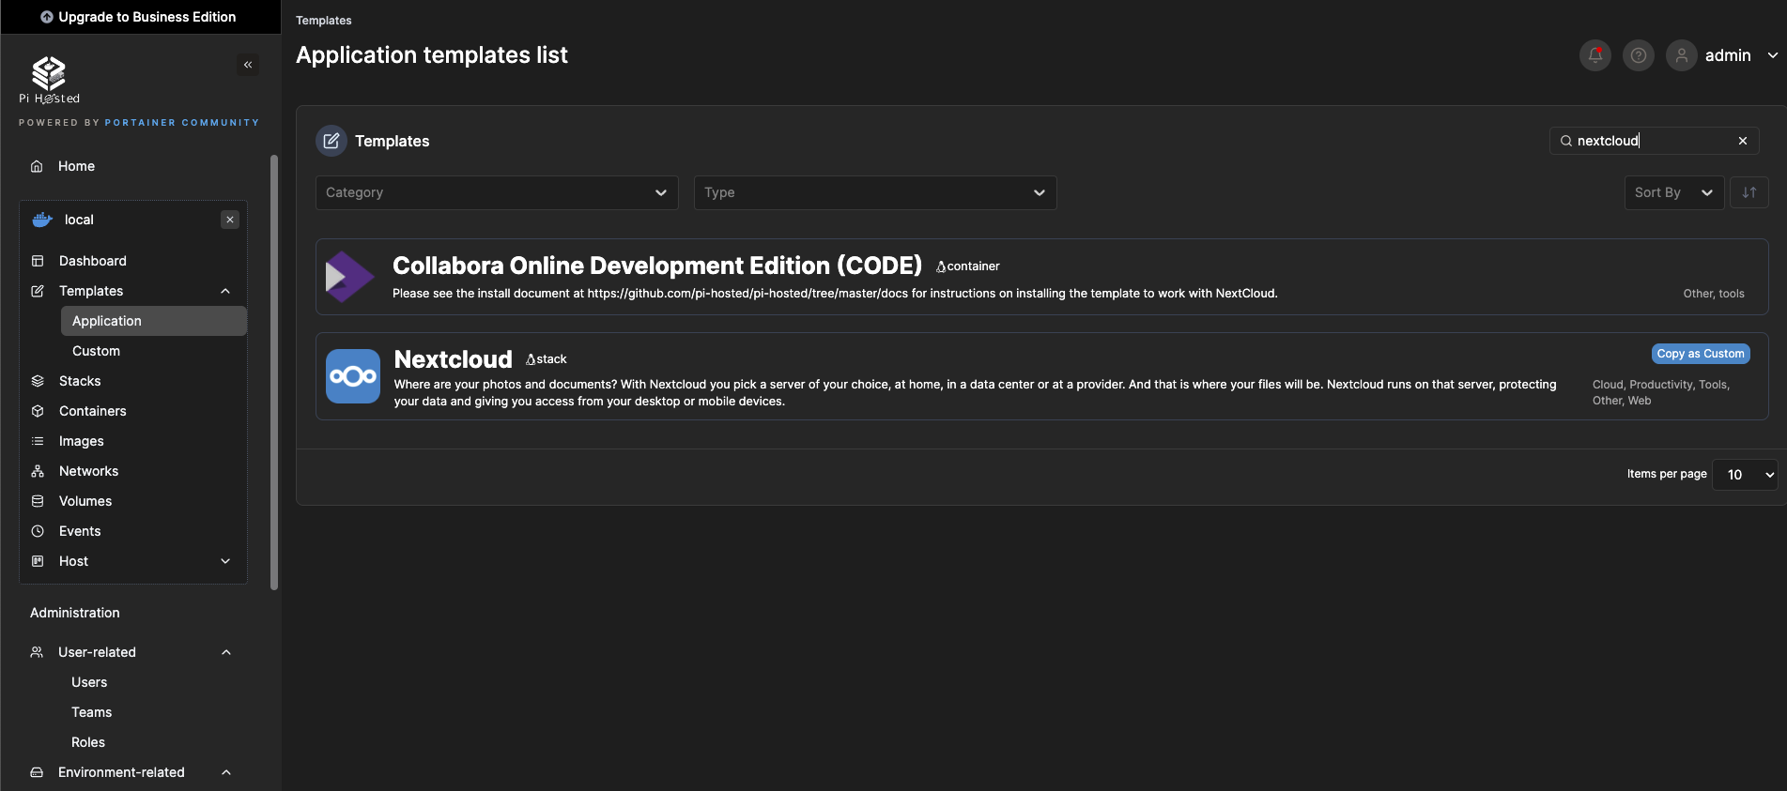Click Upgrade to Business Edition
The image size is (1787, 791).
(x=139, y=17)
